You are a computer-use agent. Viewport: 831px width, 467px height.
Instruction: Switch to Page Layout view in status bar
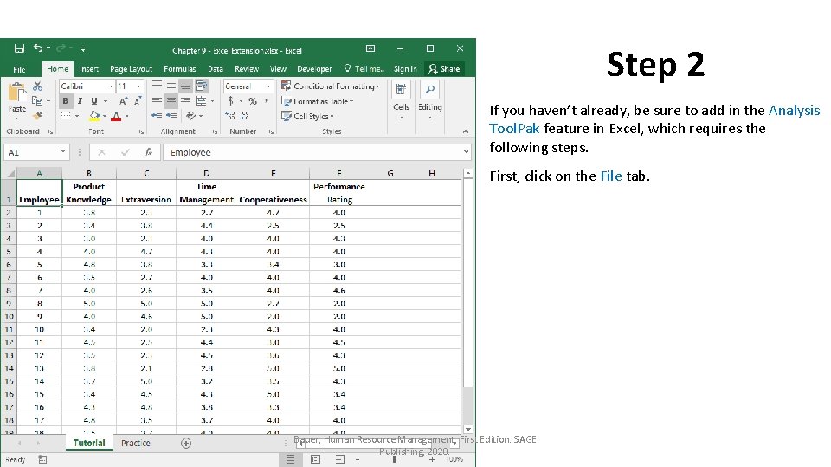(315, 459)
